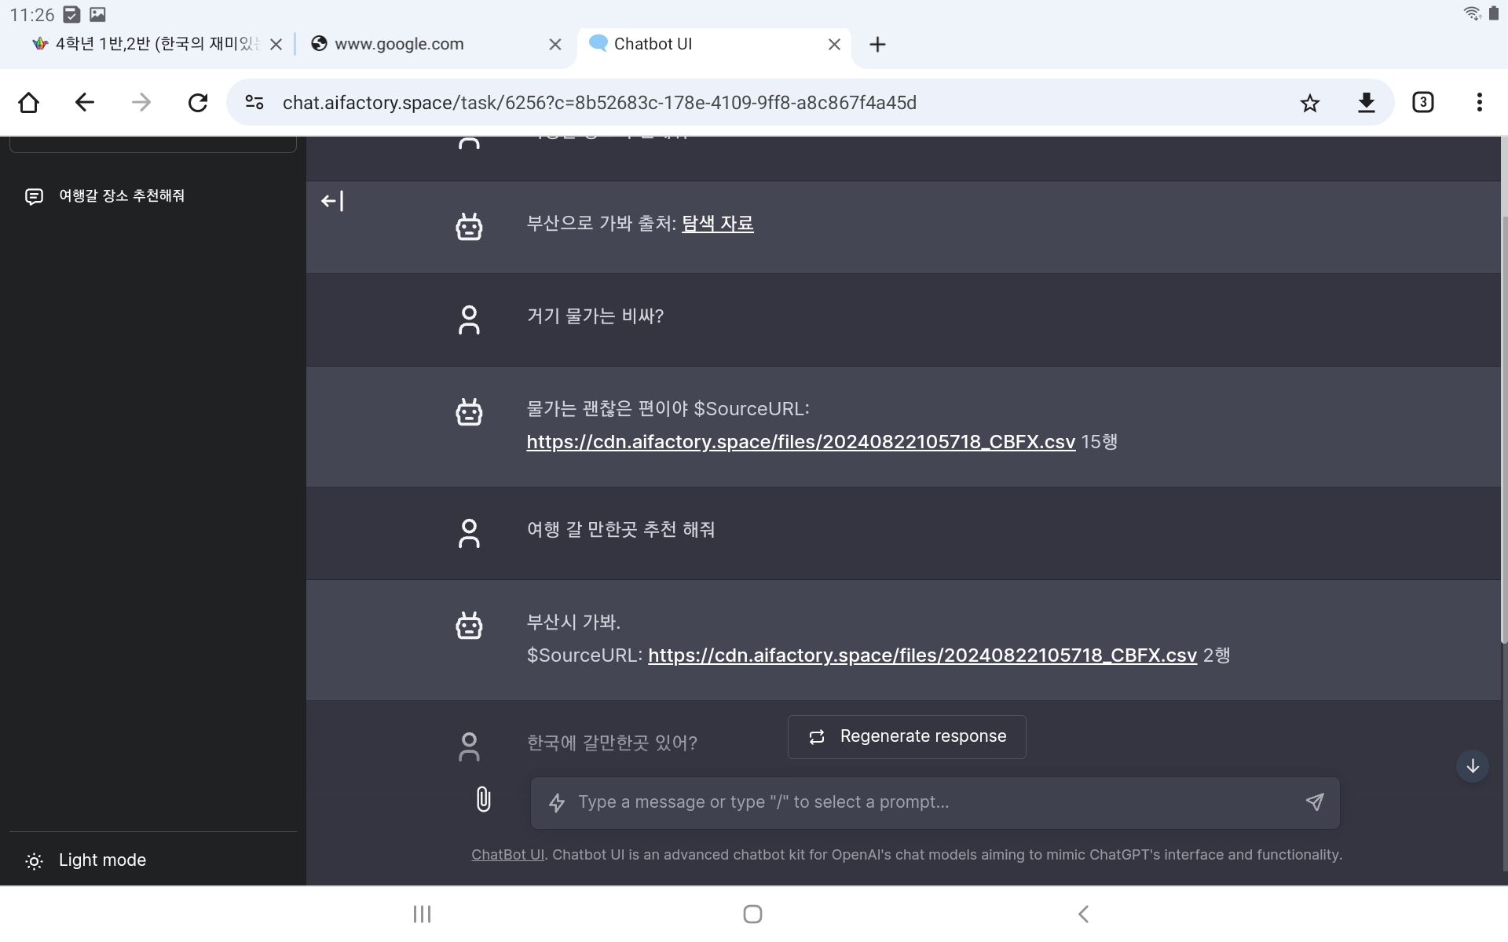
Task: Click the browser download icon
Action: (x=1366, y=103)
